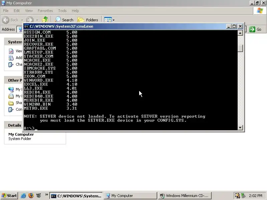The width and height of the screenshot is (267, 200).
Task: Click the Address label in My Computer
Action: [8, 29]
